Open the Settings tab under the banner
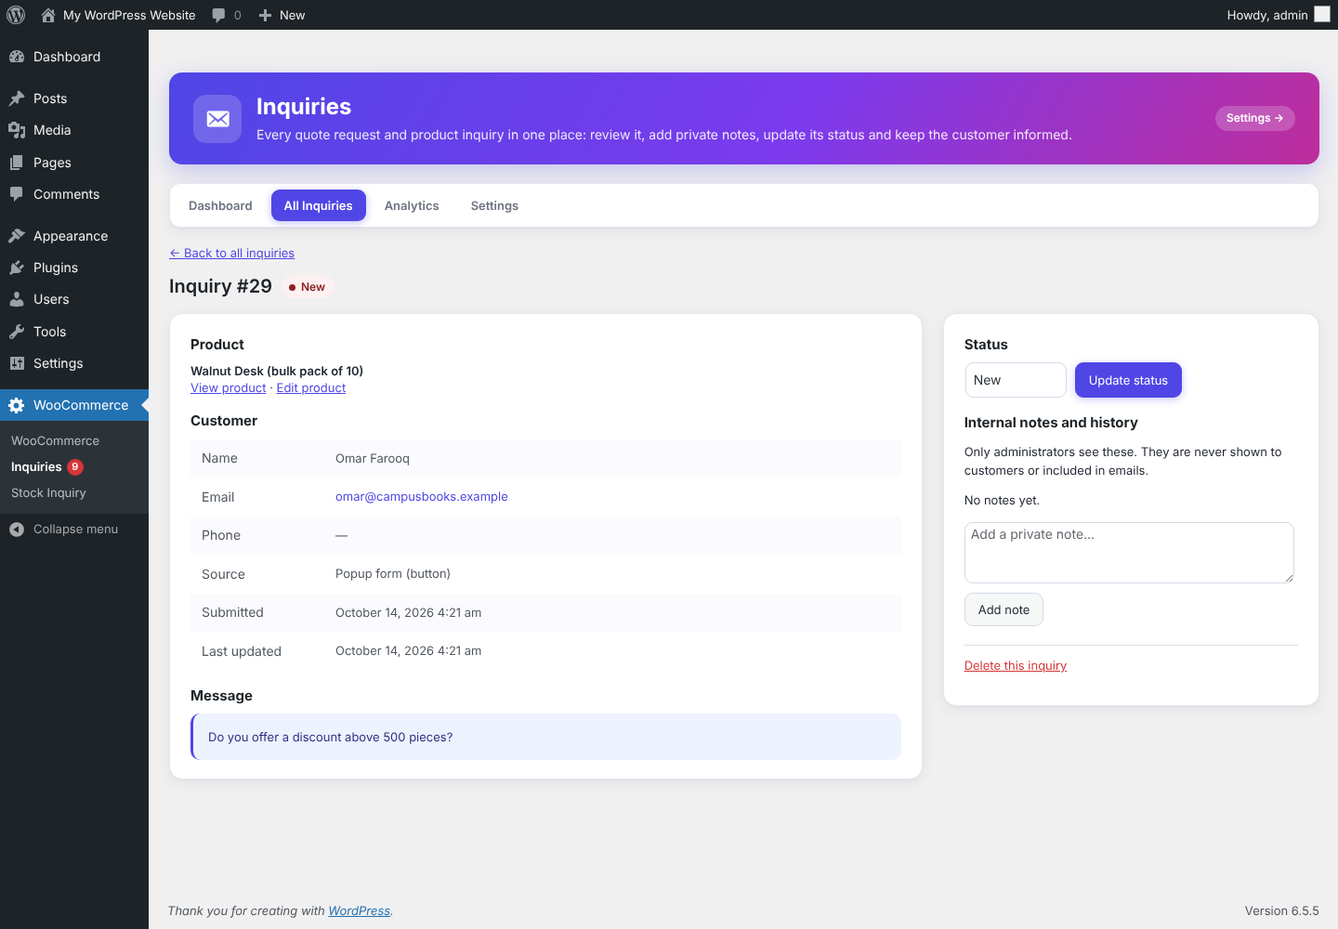The width and height of the screenshot is (1338, 929). (494, 205)
